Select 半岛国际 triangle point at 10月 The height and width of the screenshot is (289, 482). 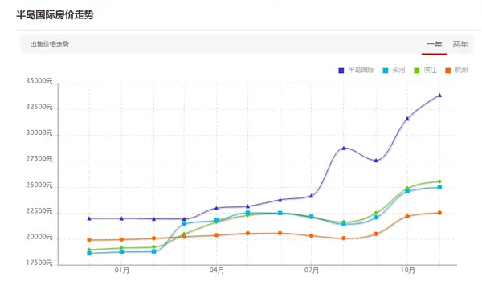coord(407,119)
